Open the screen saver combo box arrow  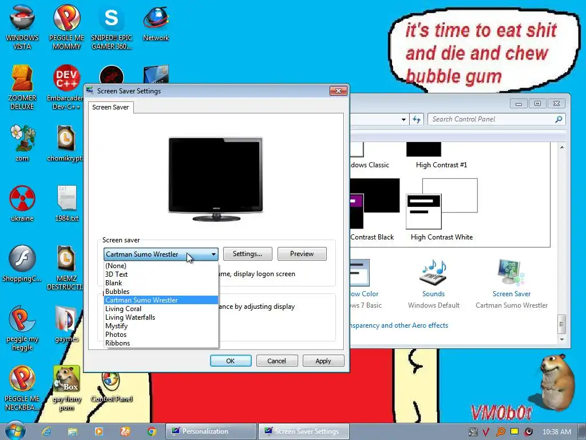pos(213,254)
